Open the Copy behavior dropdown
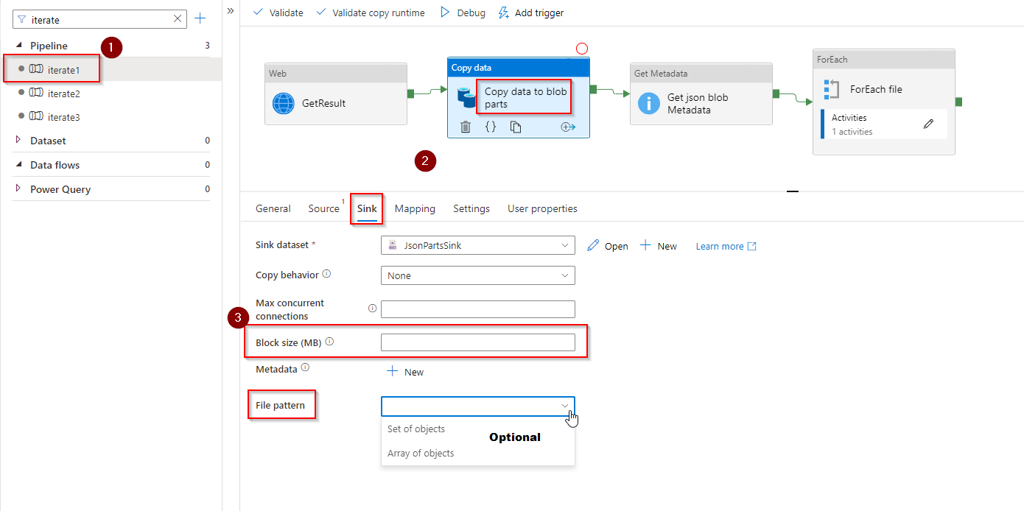 (x=478, y=275)
